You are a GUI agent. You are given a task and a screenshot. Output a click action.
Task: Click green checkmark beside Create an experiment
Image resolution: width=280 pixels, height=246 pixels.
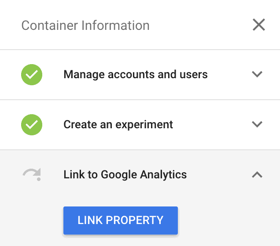pyautogui.click(x=32, y=125)
